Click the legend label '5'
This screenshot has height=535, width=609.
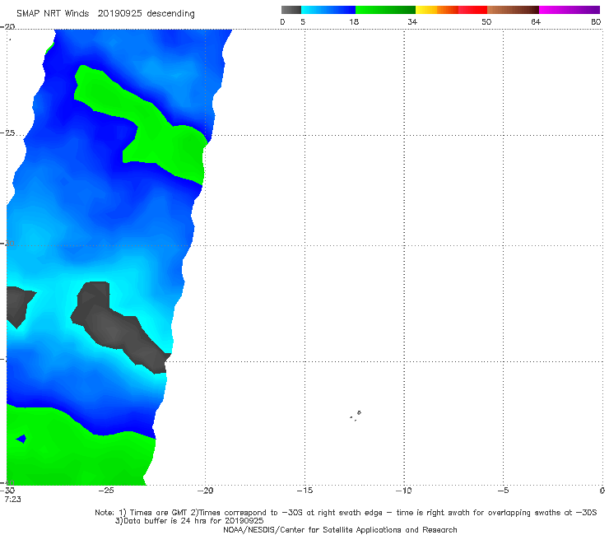[303, 22]
